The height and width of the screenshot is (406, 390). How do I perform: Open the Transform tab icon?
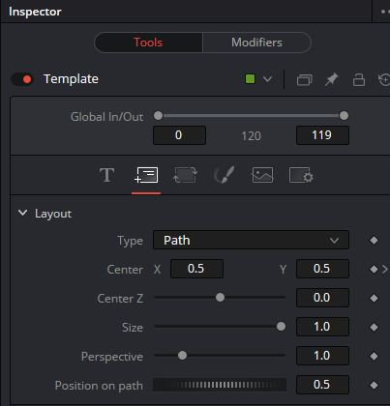tap(185, 175)
